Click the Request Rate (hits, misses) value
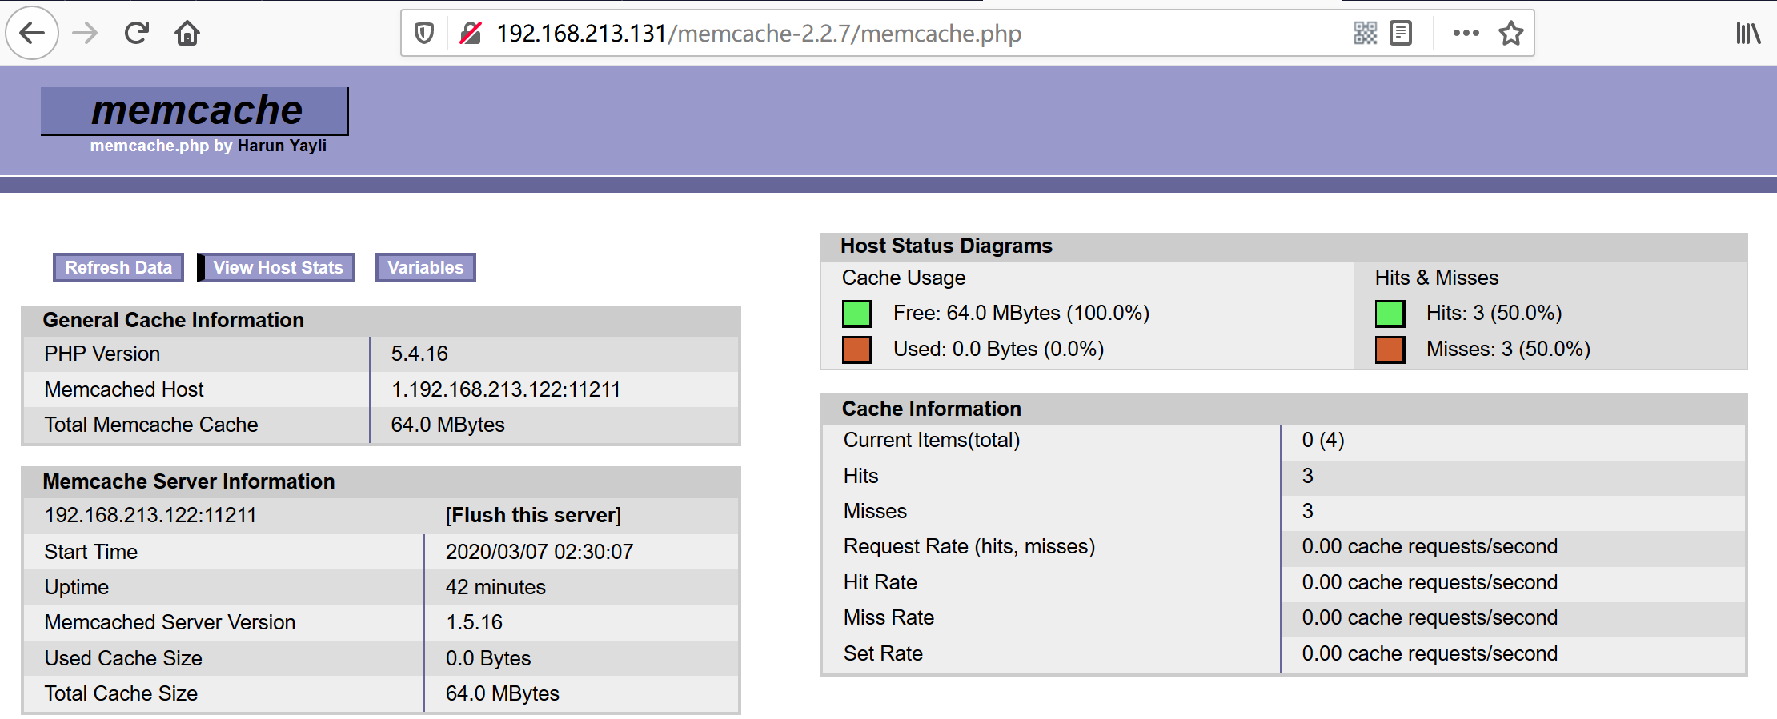The image size is (1777, 719). point(1430,546)
